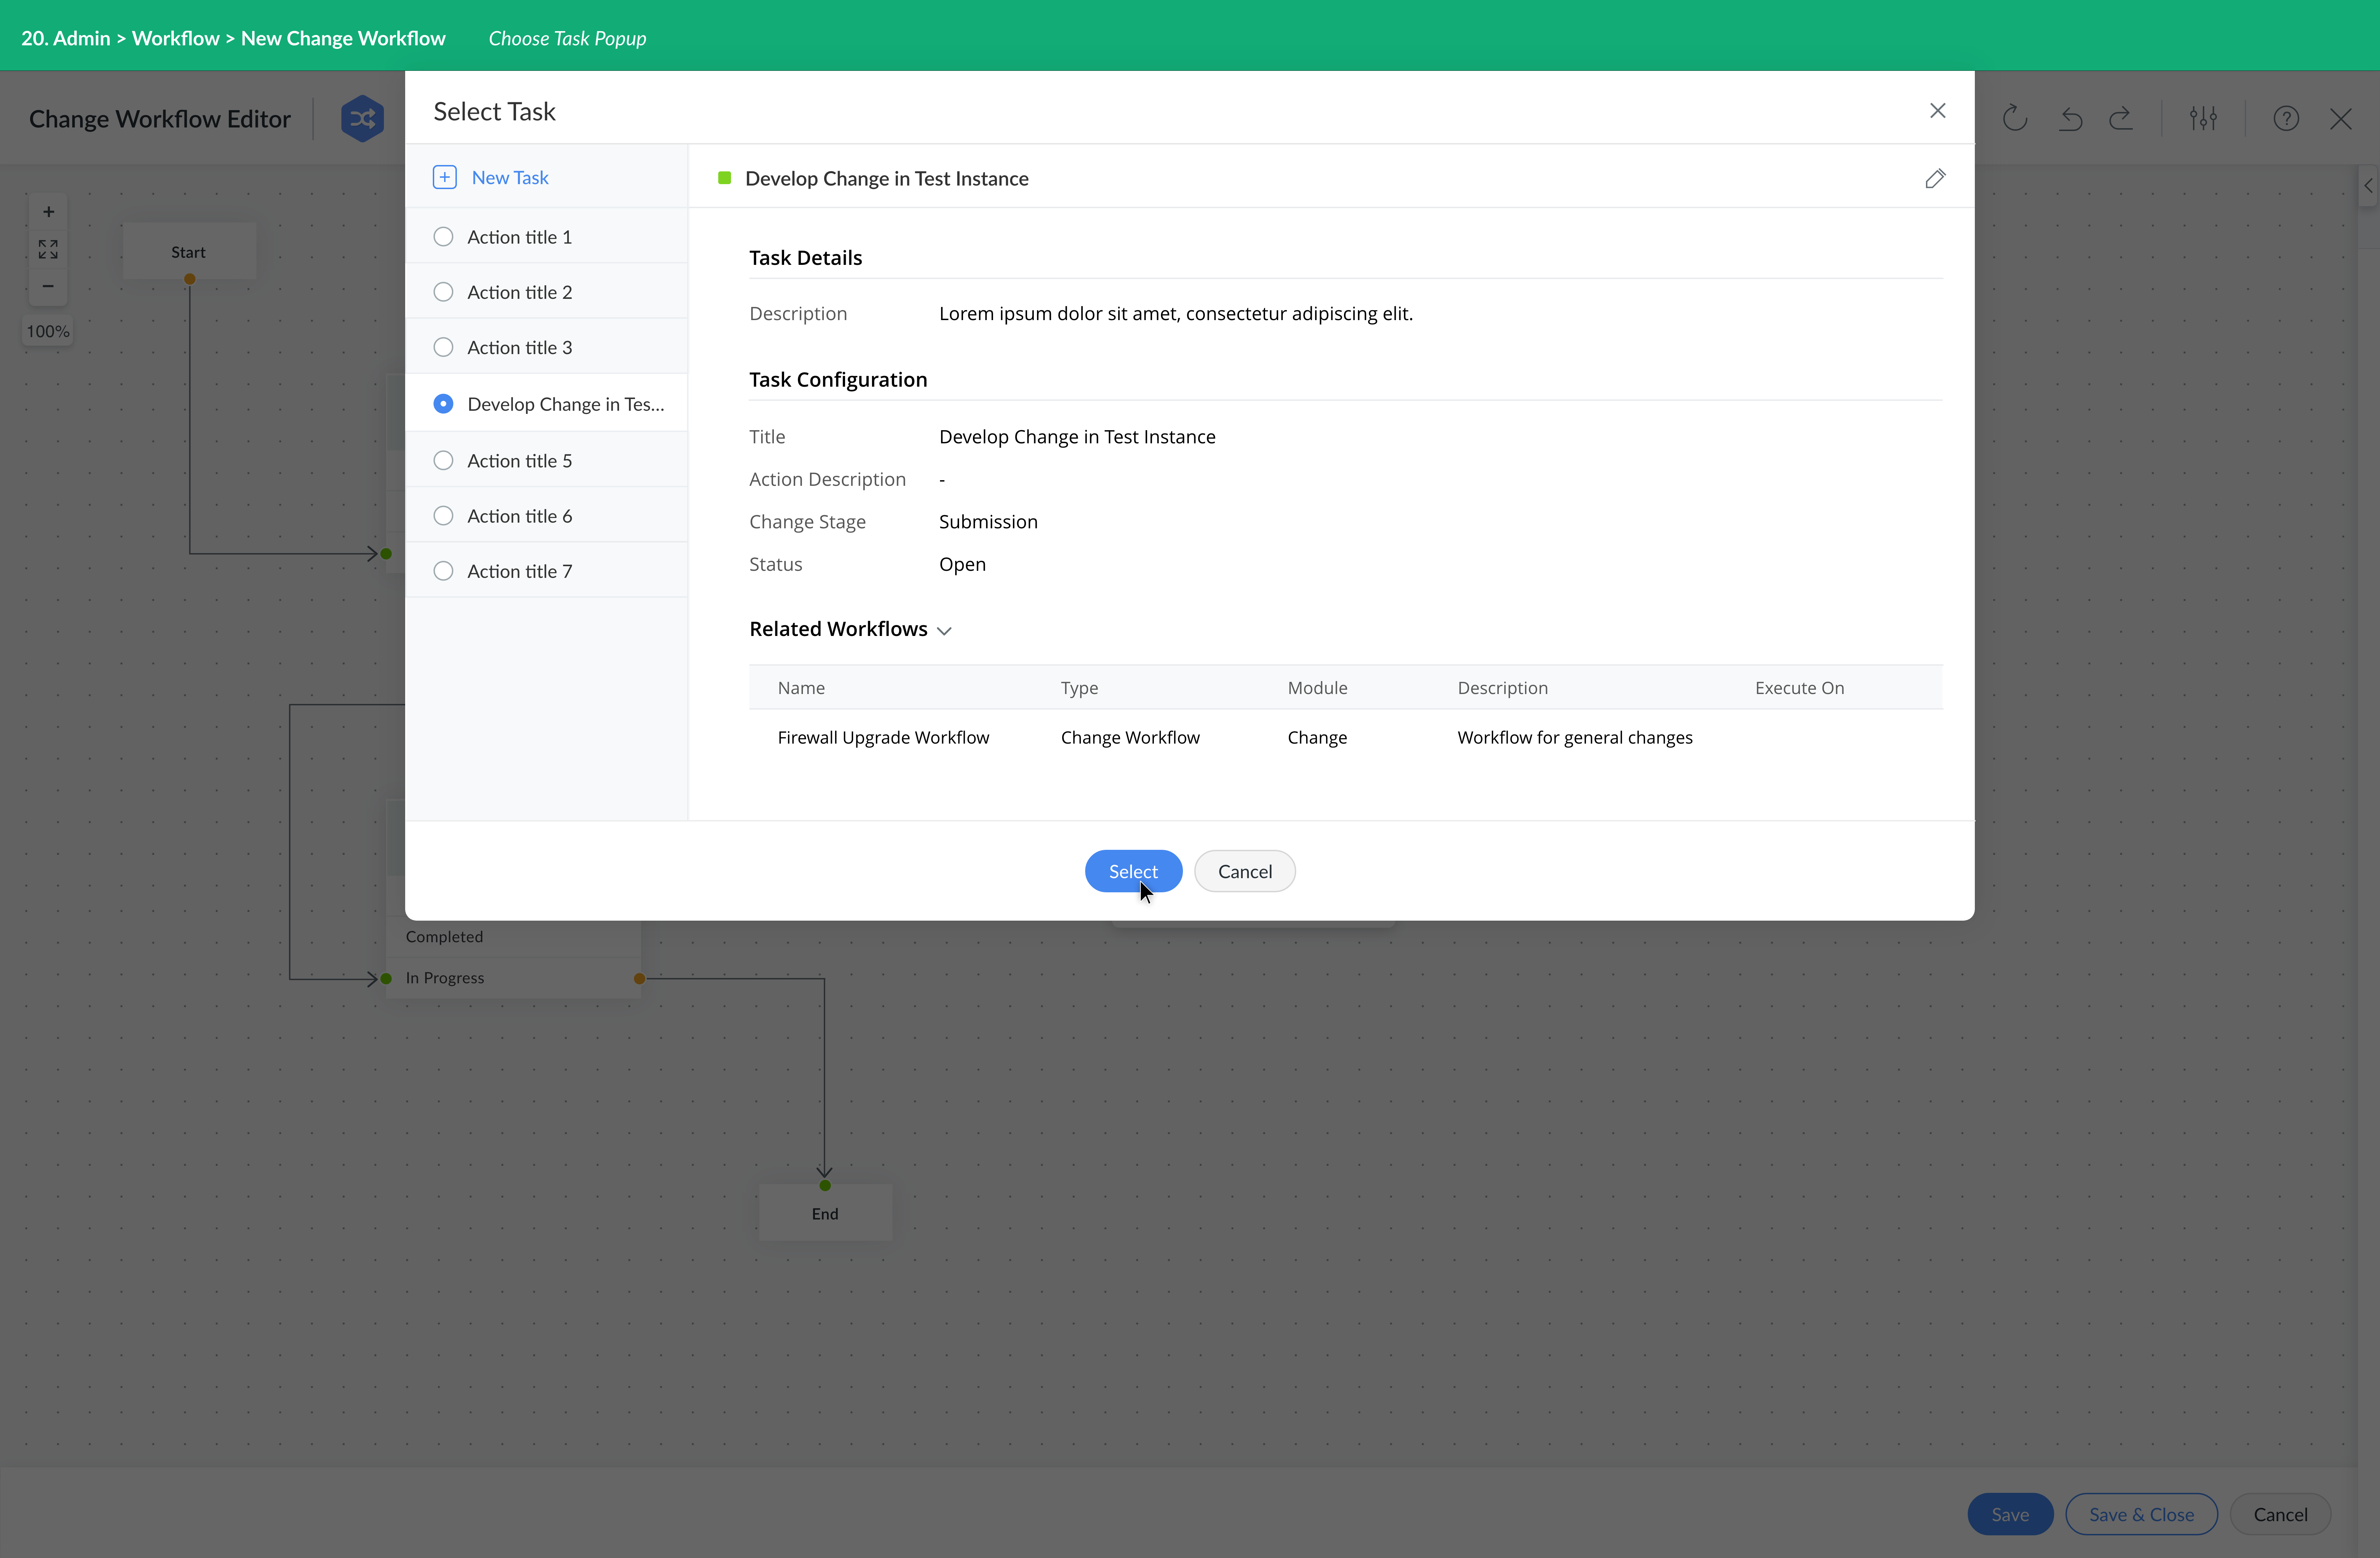Select Action title 2 radio button
This screenshot has height=1558, width=2380.
(443, 292)
